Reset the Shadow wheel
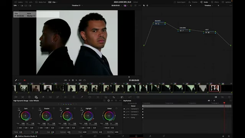The height and width of the screenshot is (138, 245). click(x=54, y=108)
